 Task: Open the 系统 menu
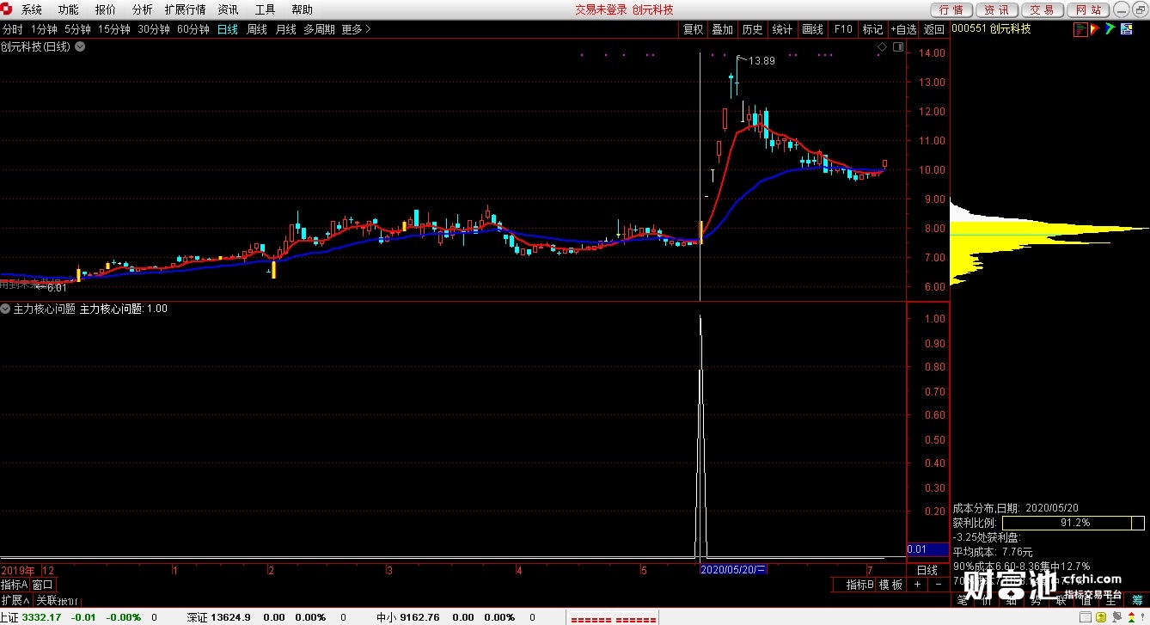point(32,9)
